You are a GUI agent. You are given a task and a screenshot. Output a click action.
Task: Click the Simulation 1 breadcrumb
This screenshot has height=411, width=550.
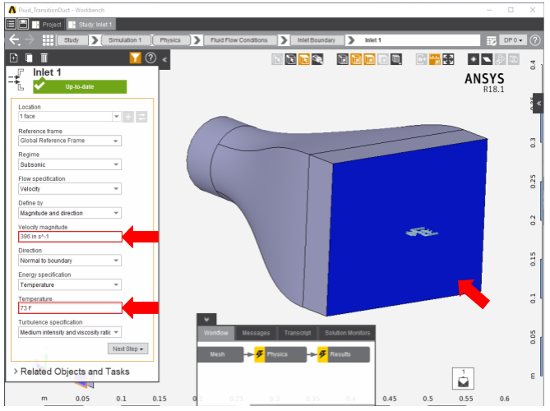tap(125, 40)
